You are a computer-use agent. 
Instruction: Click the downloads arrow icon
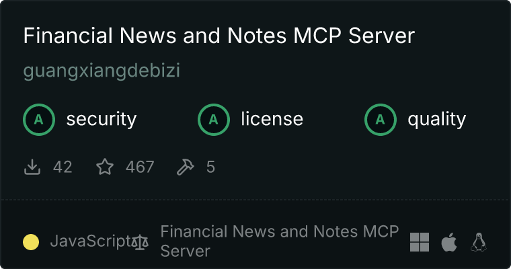tap(32, 167)
